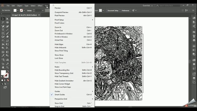The width and height of the screenshot is (197, 111).
Task: Open fill color dropdown in control bar
Action: [x=18, y=10]
